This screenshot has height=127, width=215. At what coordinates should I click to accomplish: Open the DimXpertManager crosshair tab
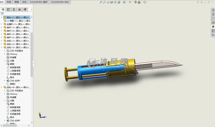19,9
